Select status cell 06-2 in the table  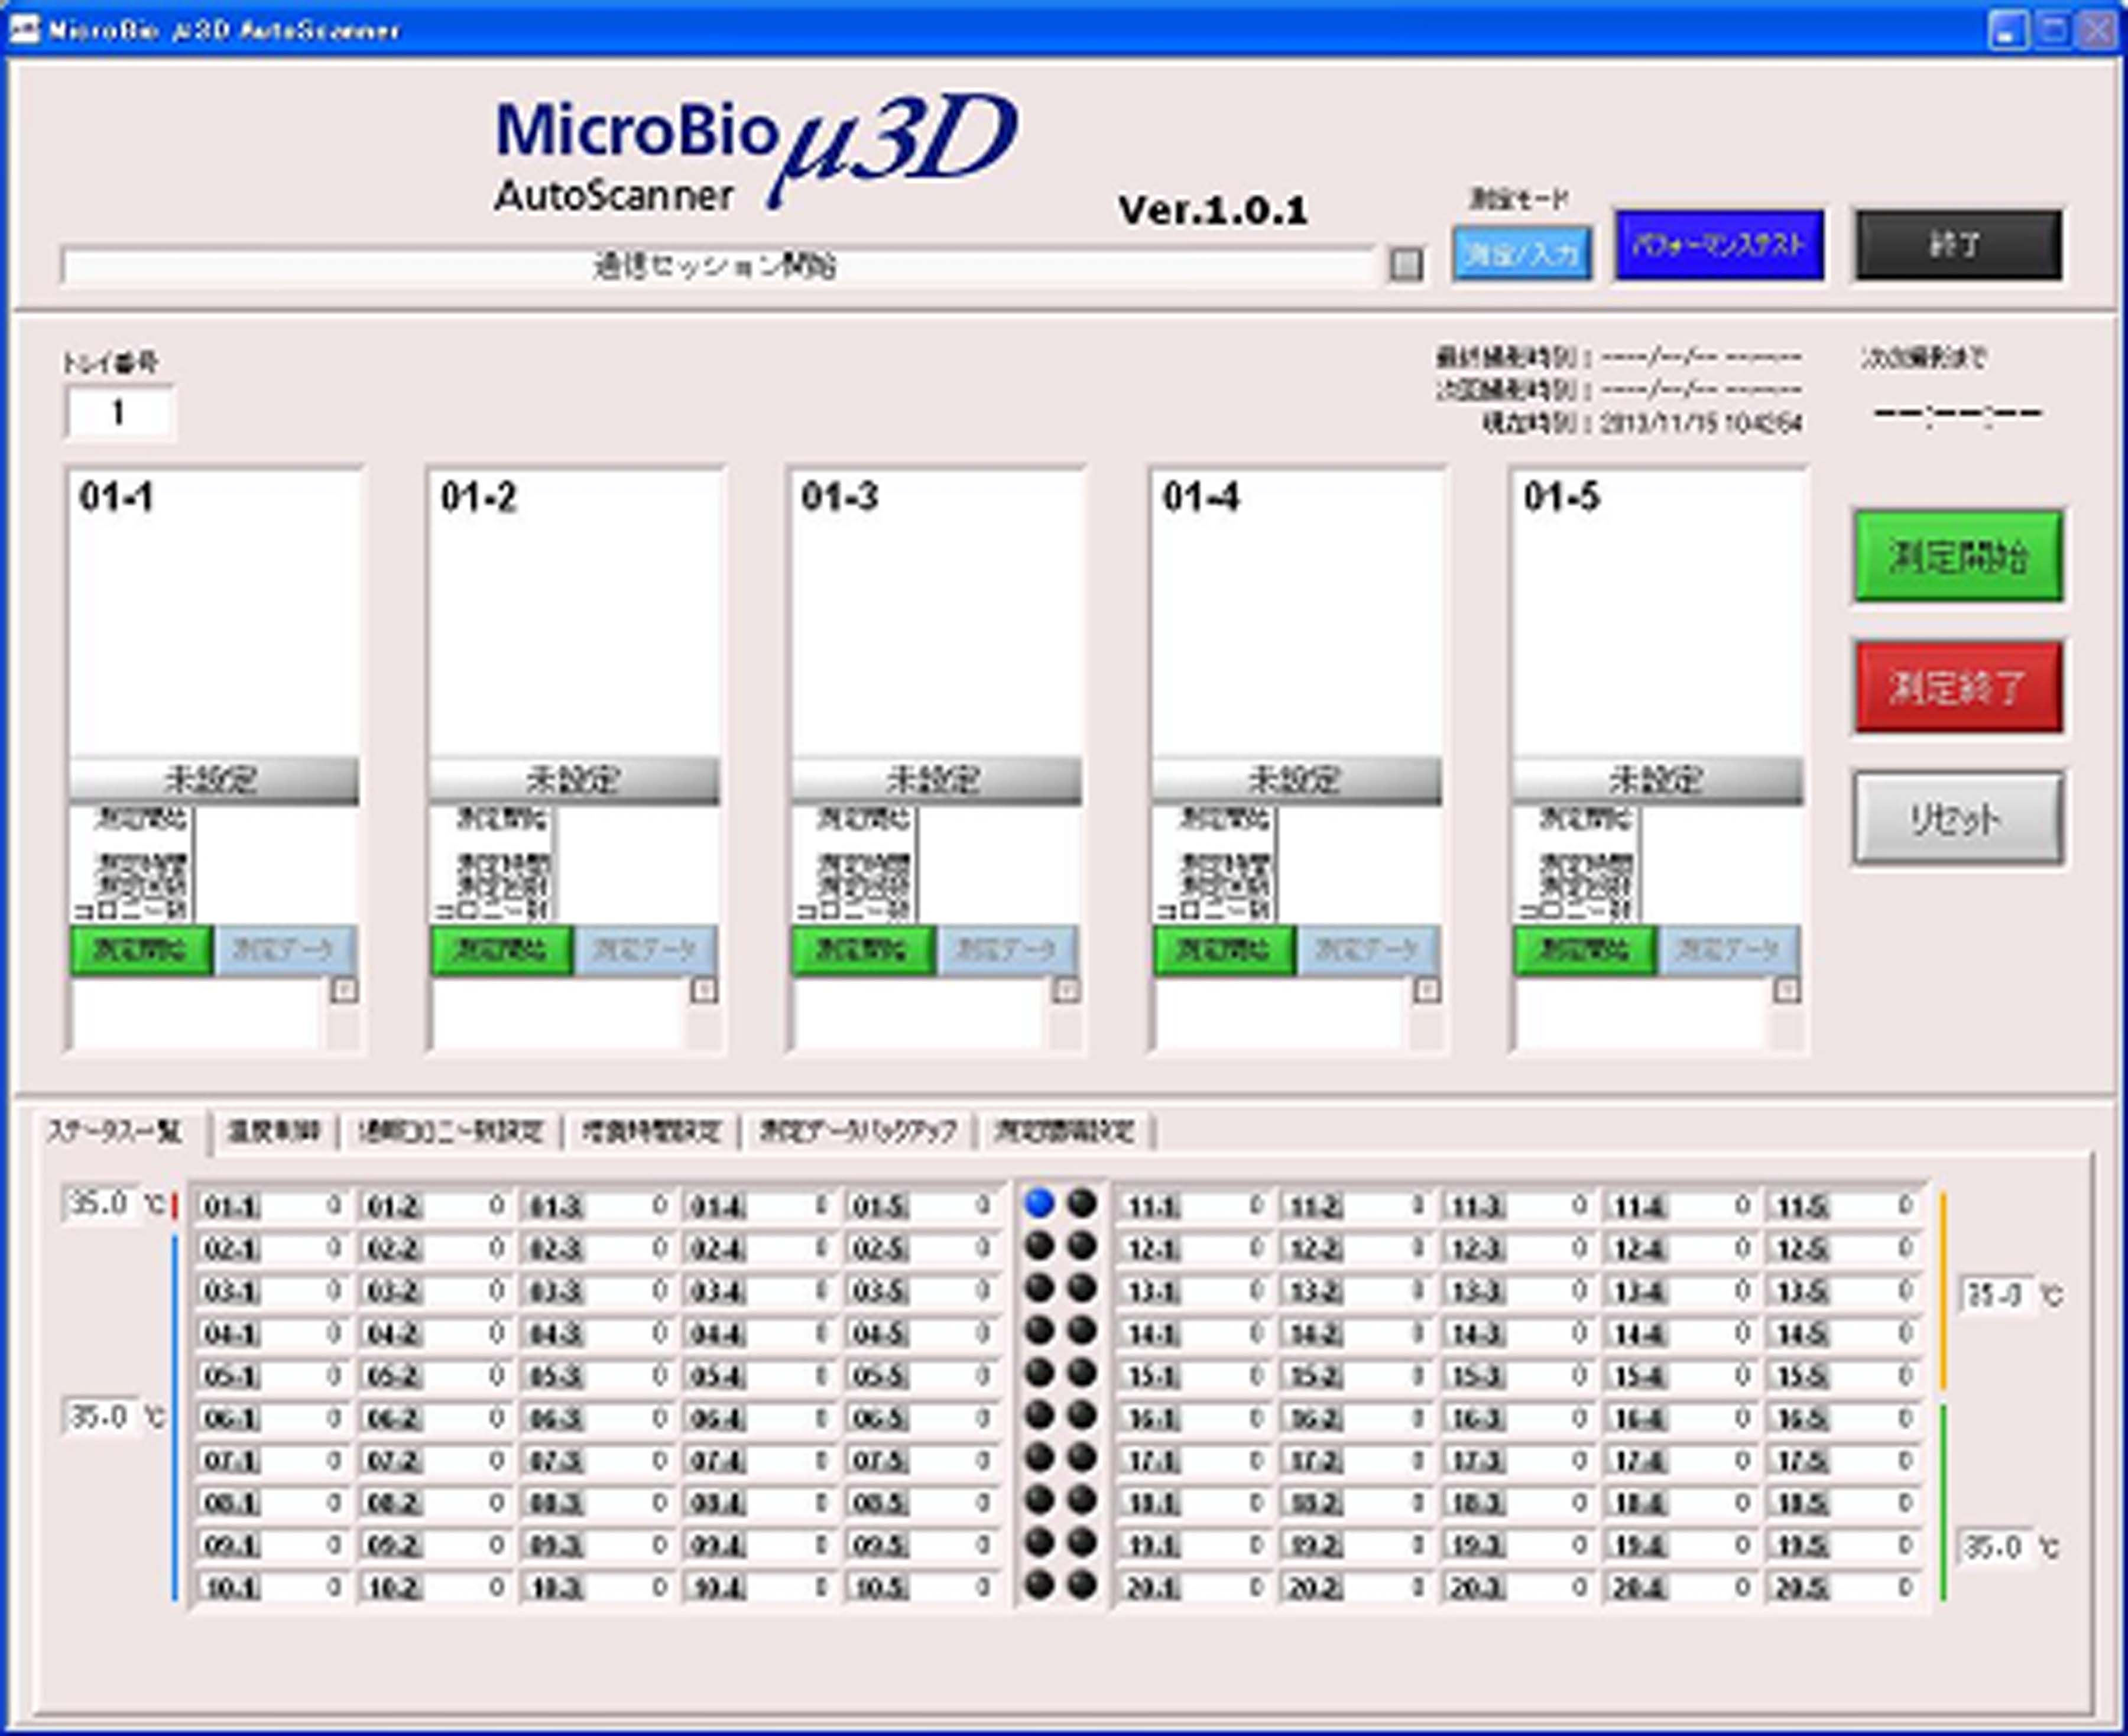pyautogui.click(x=435, y=1418)
